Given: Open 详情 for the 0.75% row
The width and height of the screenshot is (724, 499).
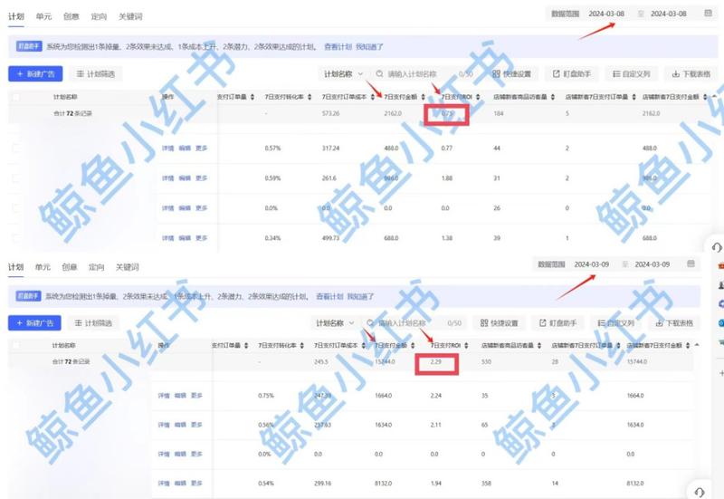Looking at the screenshot, I should [164, 396].
